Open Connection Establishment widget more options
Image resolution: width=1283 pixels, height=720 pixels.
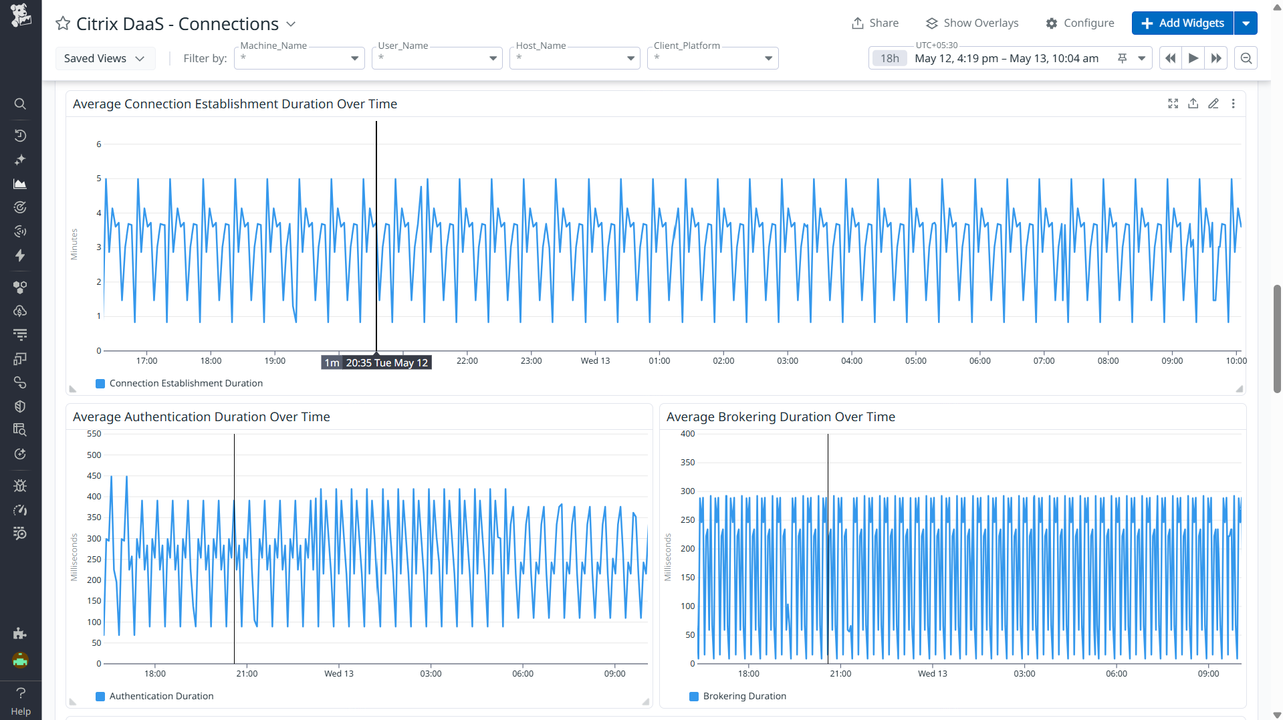pyautogui.click(x=1234, y=104)
